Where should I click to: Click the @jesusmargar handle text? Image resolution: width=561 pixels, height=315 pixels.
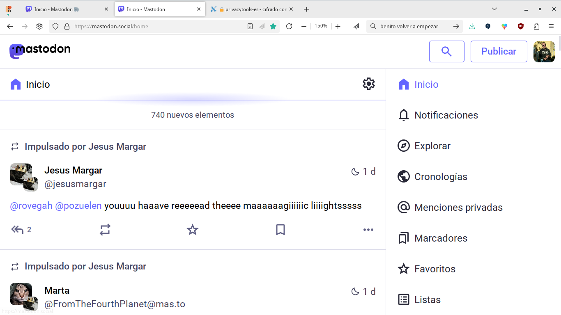pyautogui.click(x=75, y=184)
